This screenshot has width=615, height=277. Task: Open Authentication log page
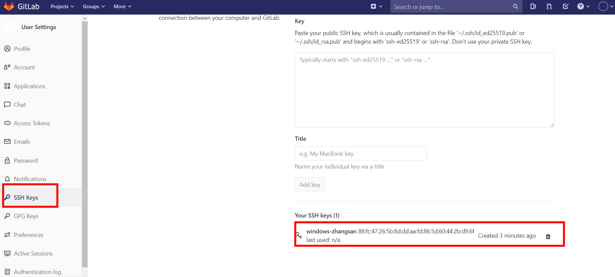[x=37, y=272]
